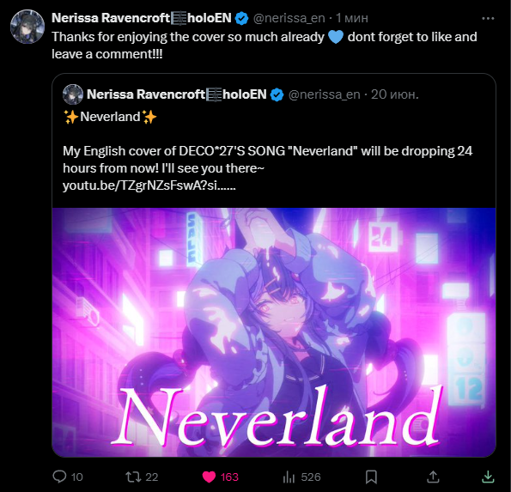This screenshot has width=511, height=492.
Task: Open view analytics bar chart icon
Action: pyautogui.click(x=289, y=477)
